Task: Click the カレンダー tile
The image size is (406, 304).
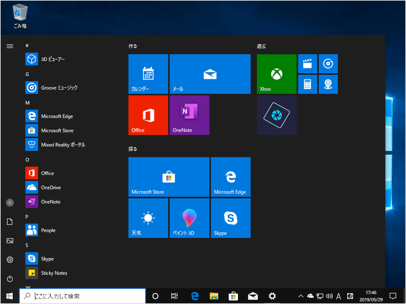Action: pyautogui.click(x=148, y=74)
